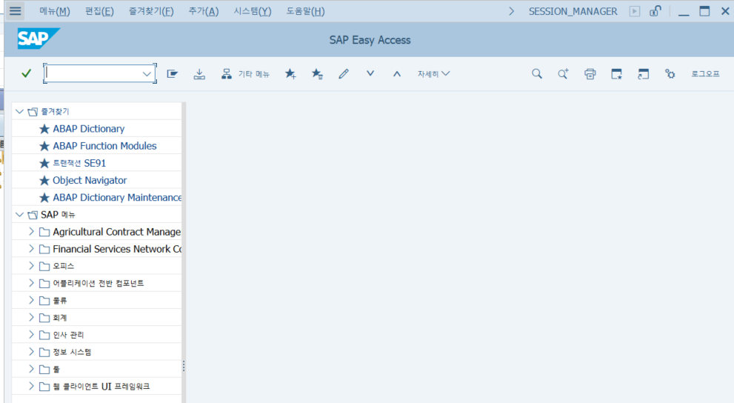Open the 즐겨찾기(F) menu

pos(151,11)
